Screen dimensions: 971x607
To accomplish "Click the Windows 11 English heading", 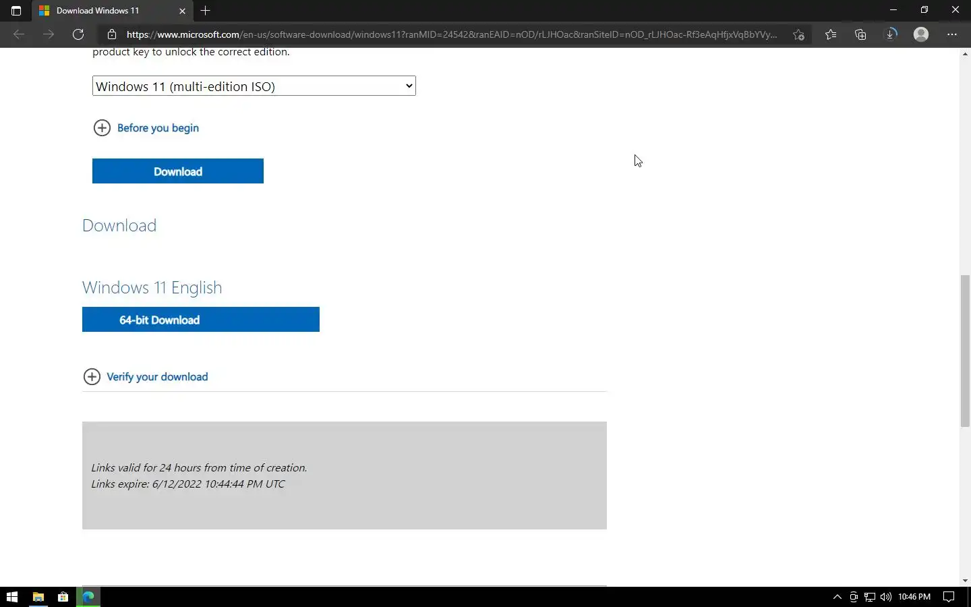I will click(152, 288).
